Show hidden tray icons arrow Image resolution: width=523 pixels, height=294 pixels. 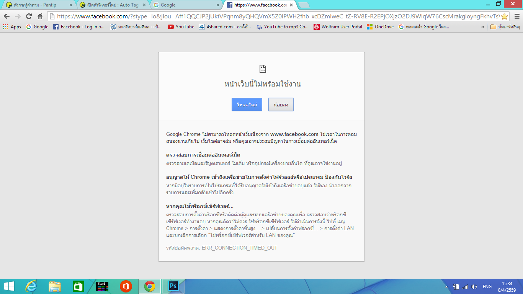[447, 286]
